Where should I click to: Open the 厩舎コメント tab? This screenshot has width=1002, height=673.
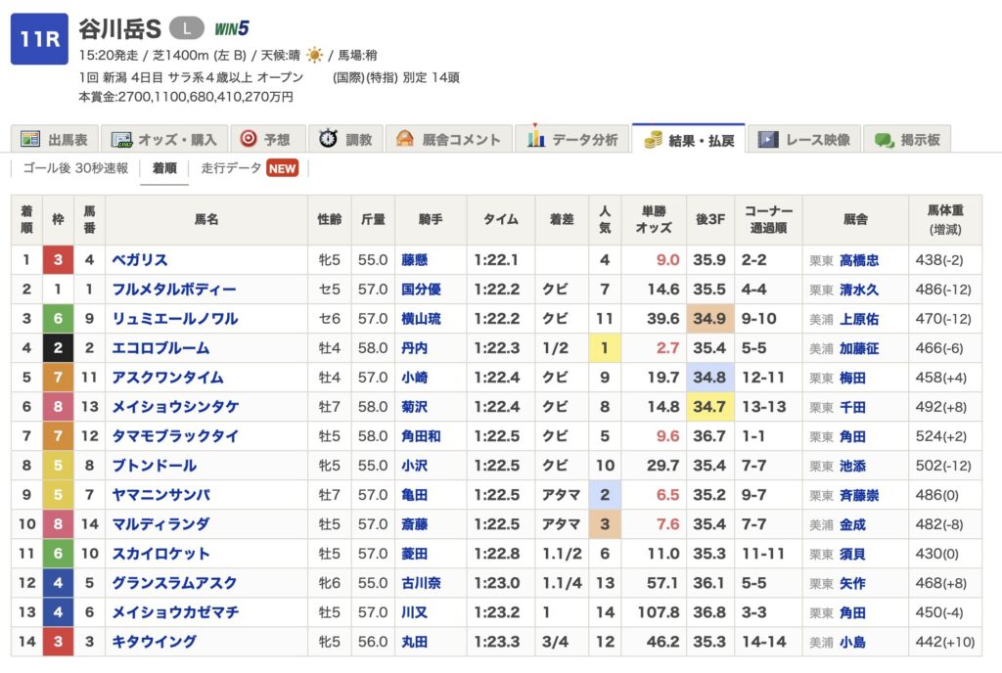coord(448,139)
